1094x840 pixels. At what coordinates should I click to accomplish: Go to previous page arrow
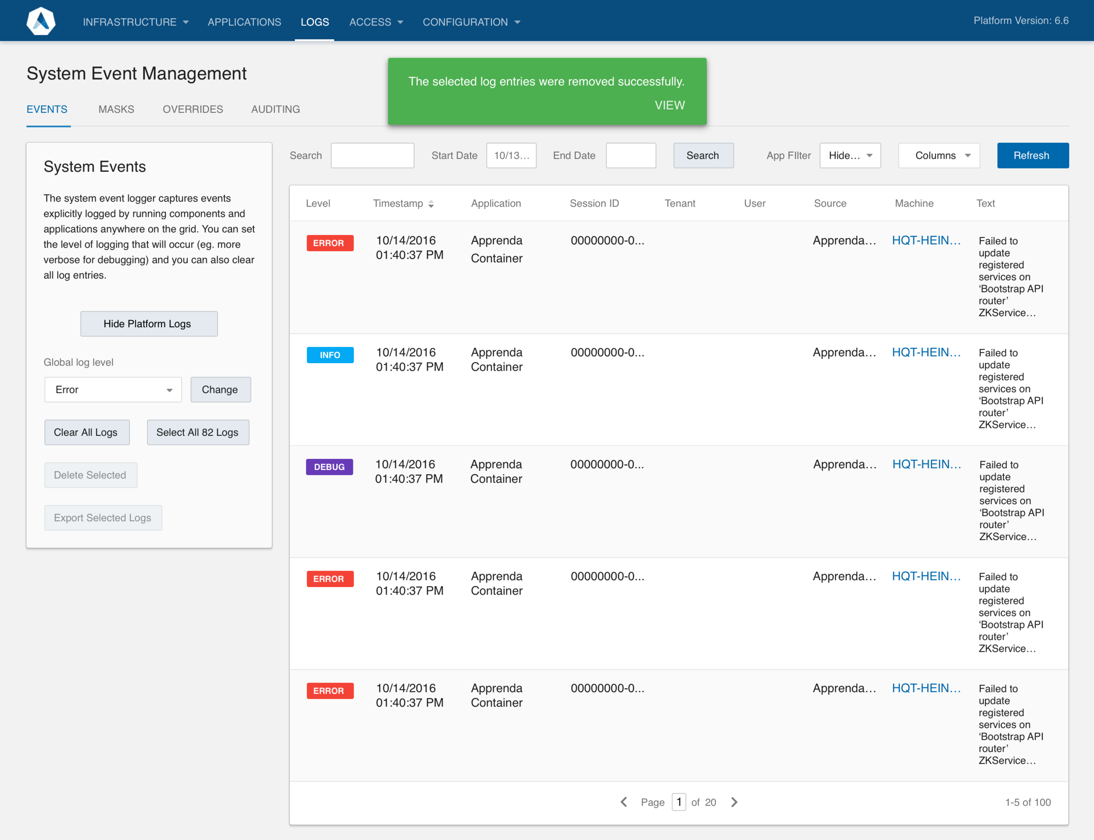(624, 802)
